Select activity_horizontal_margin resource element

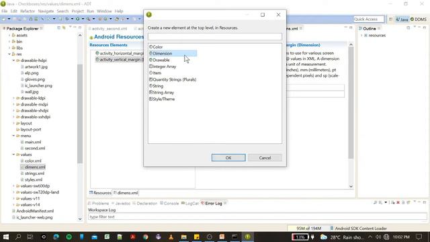[120, 53]
